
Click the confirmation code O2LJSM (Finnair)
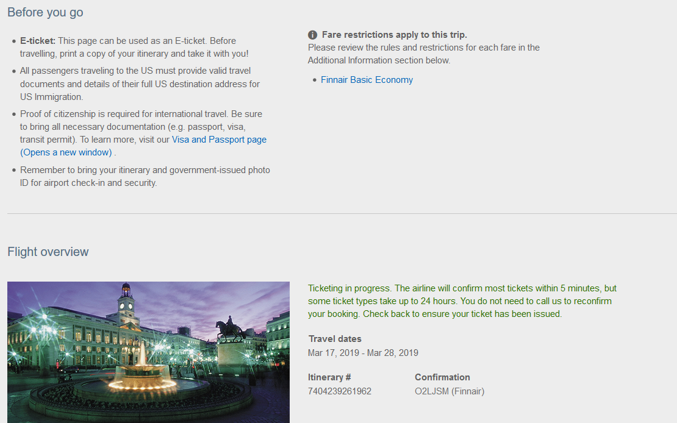pos(449,391)
